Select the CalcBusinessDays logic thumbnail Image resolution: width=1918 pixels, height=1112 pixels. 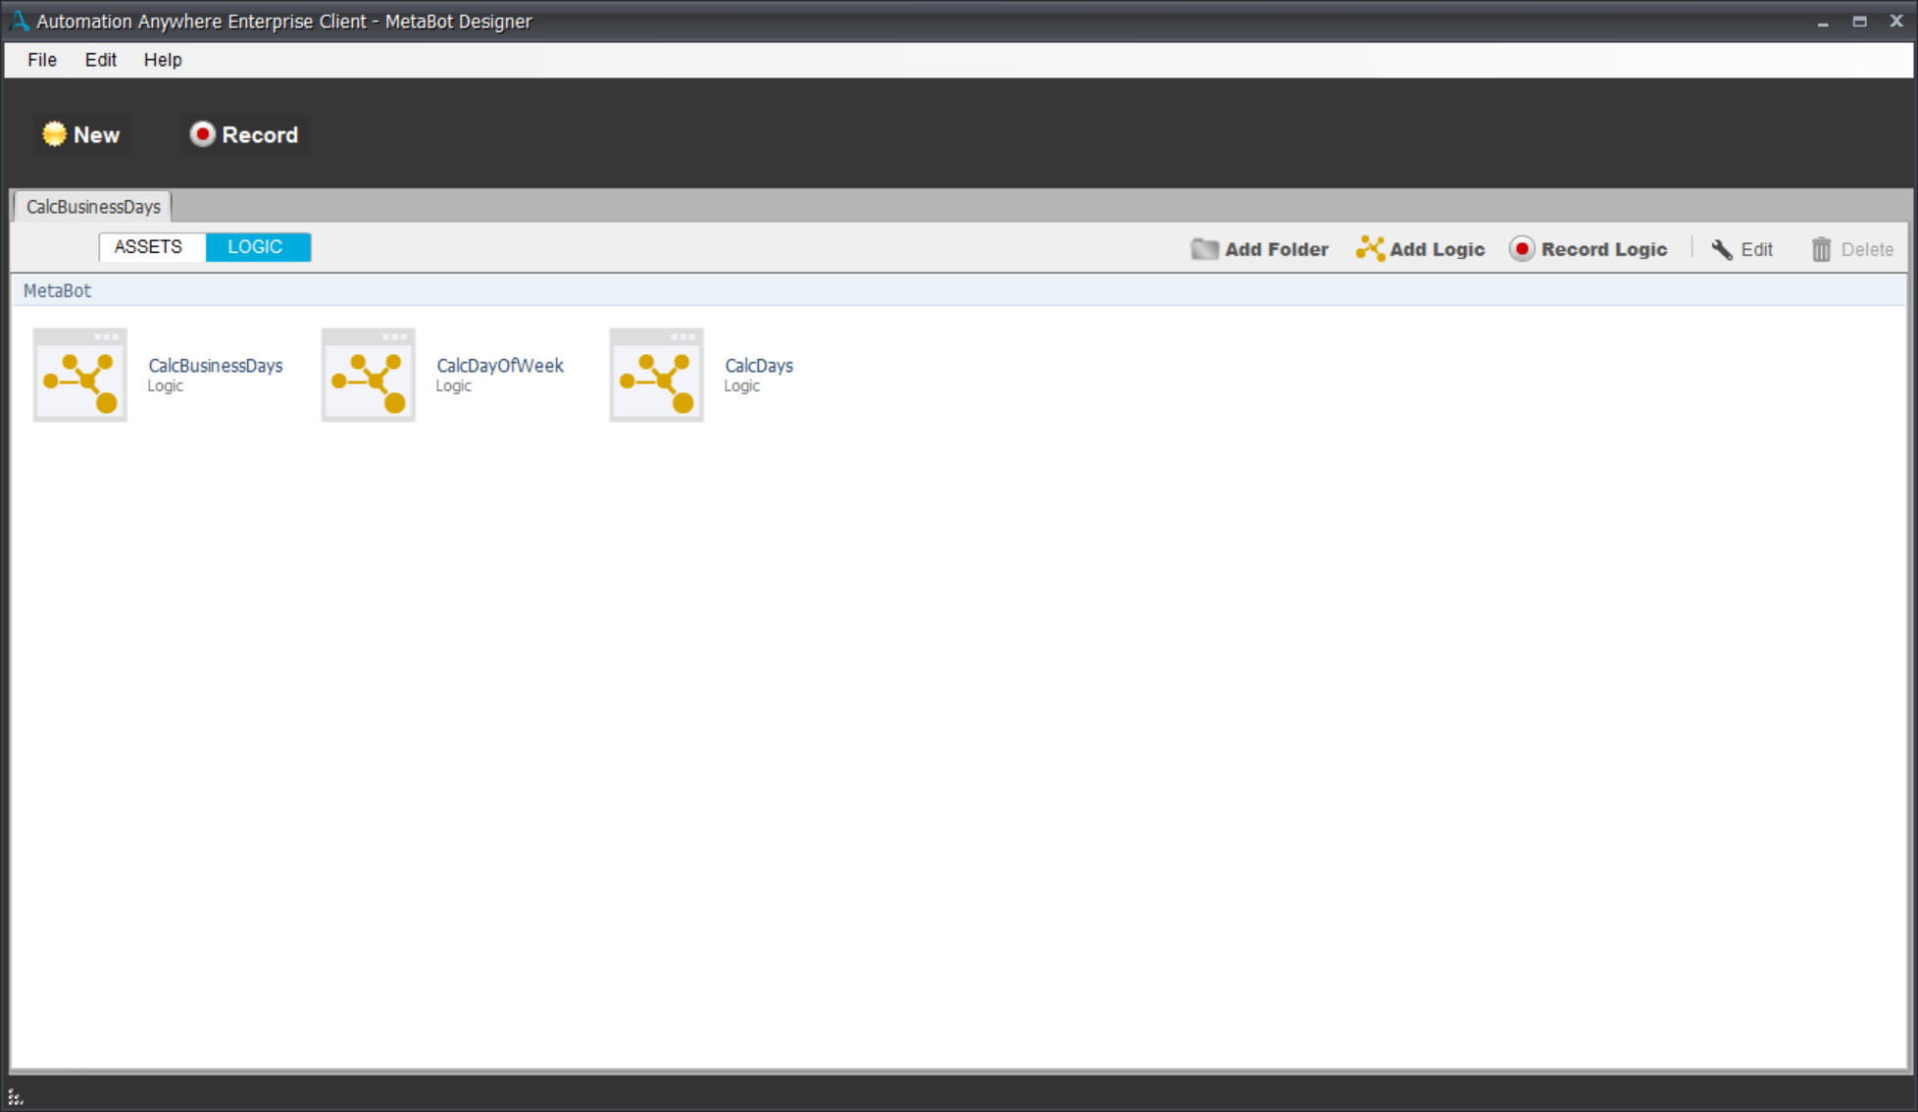(80, 376)
